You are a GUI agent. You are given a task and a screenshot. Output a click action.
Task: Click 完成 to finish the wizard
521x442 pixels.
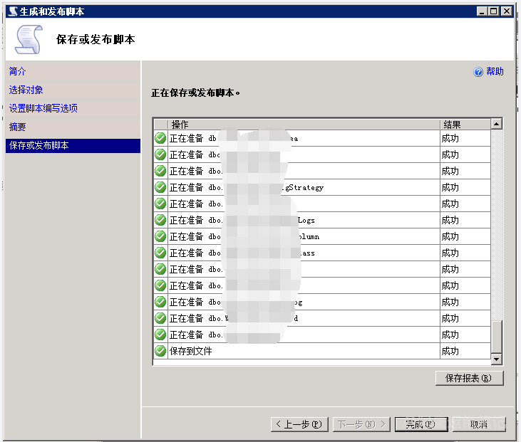coord(421,424)
